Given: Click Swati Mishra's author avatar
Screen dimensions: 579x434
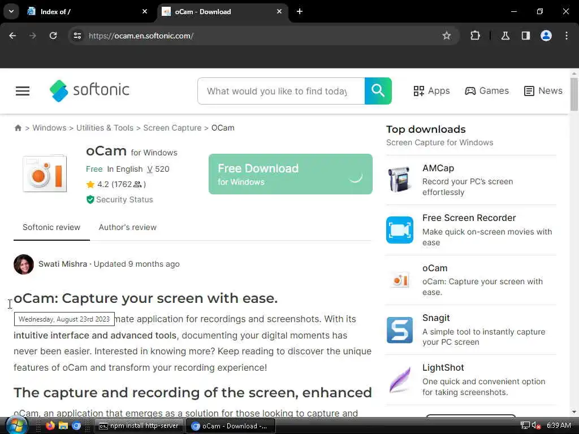Looking at the screenshot, I should pyautogui.click(x=24, y=264).
